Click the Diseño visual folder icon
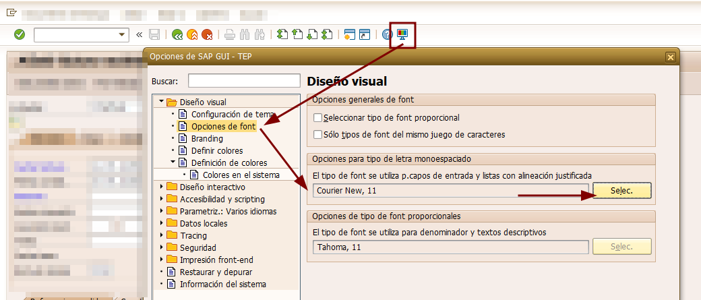 click(172, 102)
